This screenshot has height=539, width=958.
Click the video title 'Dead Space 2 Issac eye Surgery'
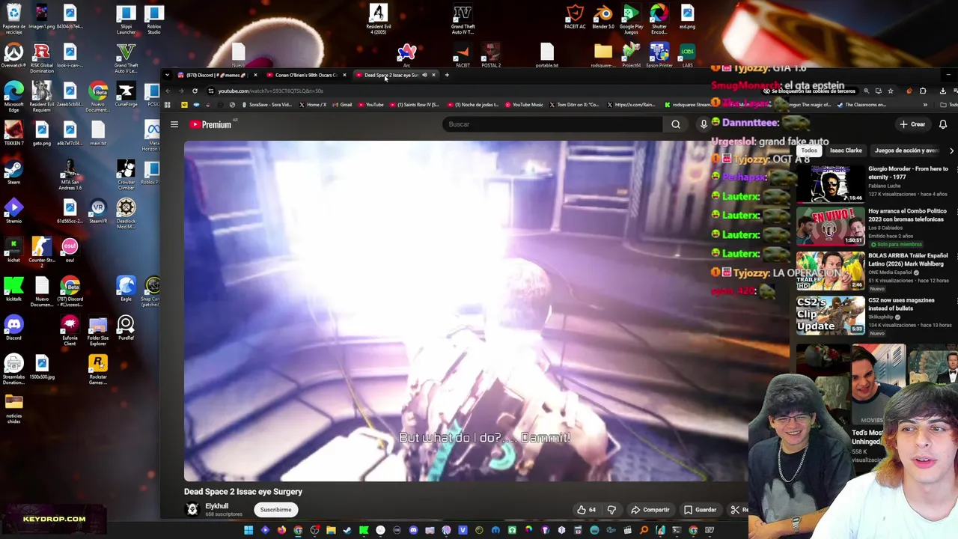[243, 492]
